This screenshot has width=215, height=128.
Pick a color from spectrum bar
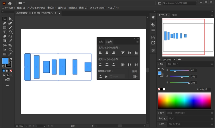pyautogui.click(x=184, y=101)
